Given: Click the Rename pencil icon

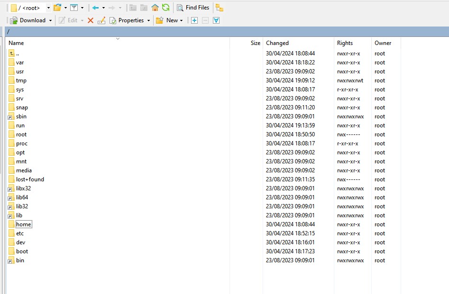Looking at the screenshot, I should tap(101, 20).
